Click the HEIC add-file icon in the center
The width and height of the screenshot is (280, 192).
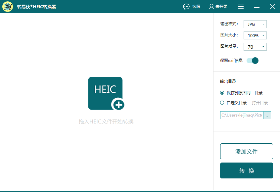106,93
